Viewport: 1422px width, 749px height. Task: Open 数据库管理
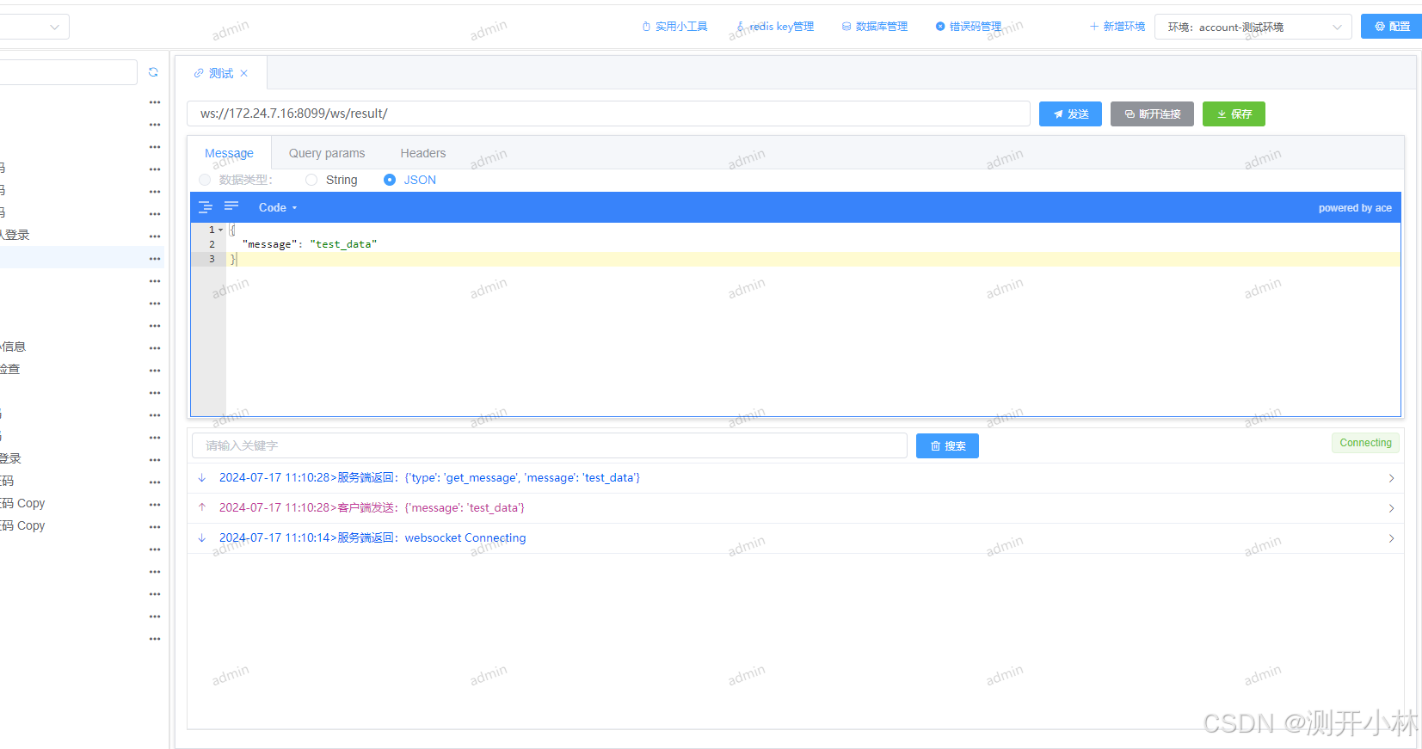click(x=875, y=27)
